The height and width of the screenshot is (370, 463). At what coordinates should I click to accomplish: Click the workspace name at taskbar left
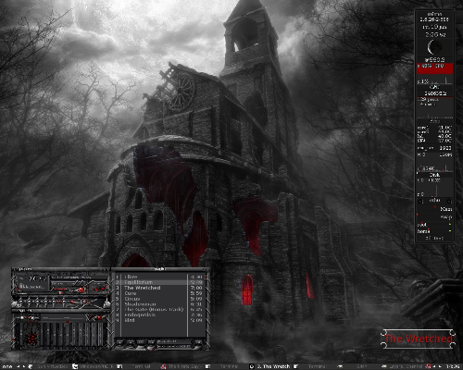[x=7, y=367]
